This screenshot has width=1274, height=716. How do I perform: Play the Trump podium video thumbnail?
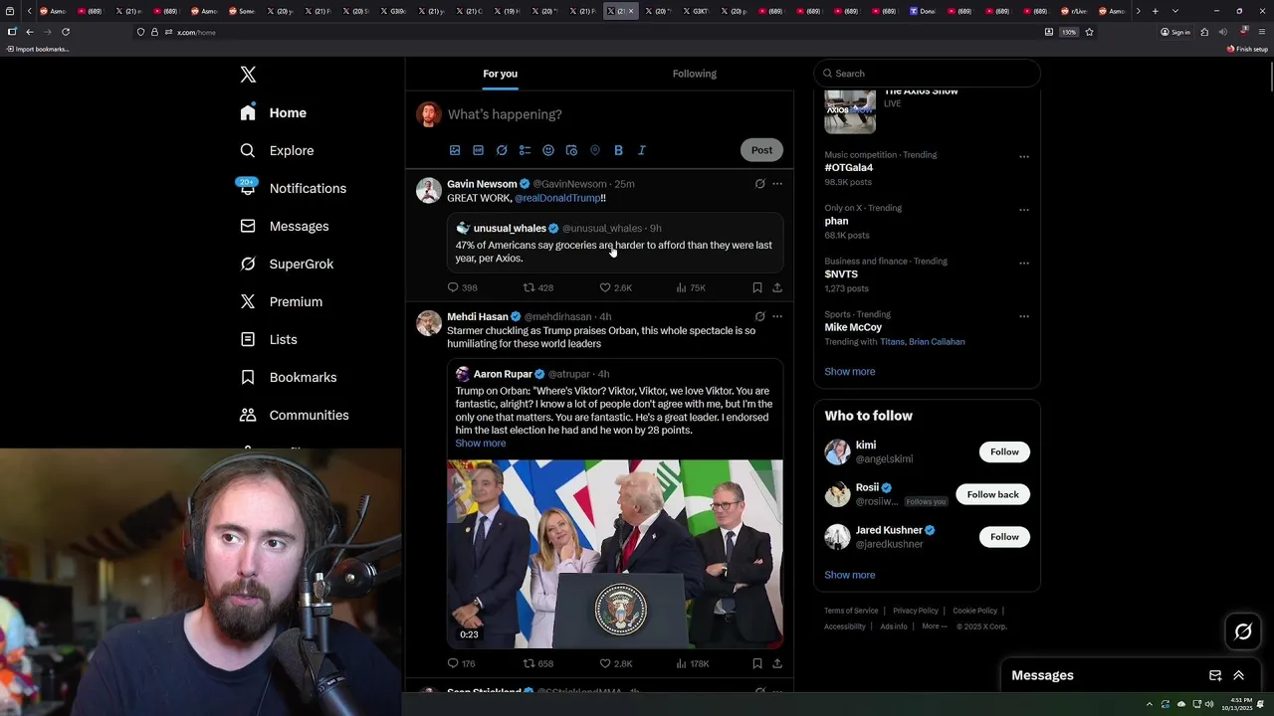[615, 554]
